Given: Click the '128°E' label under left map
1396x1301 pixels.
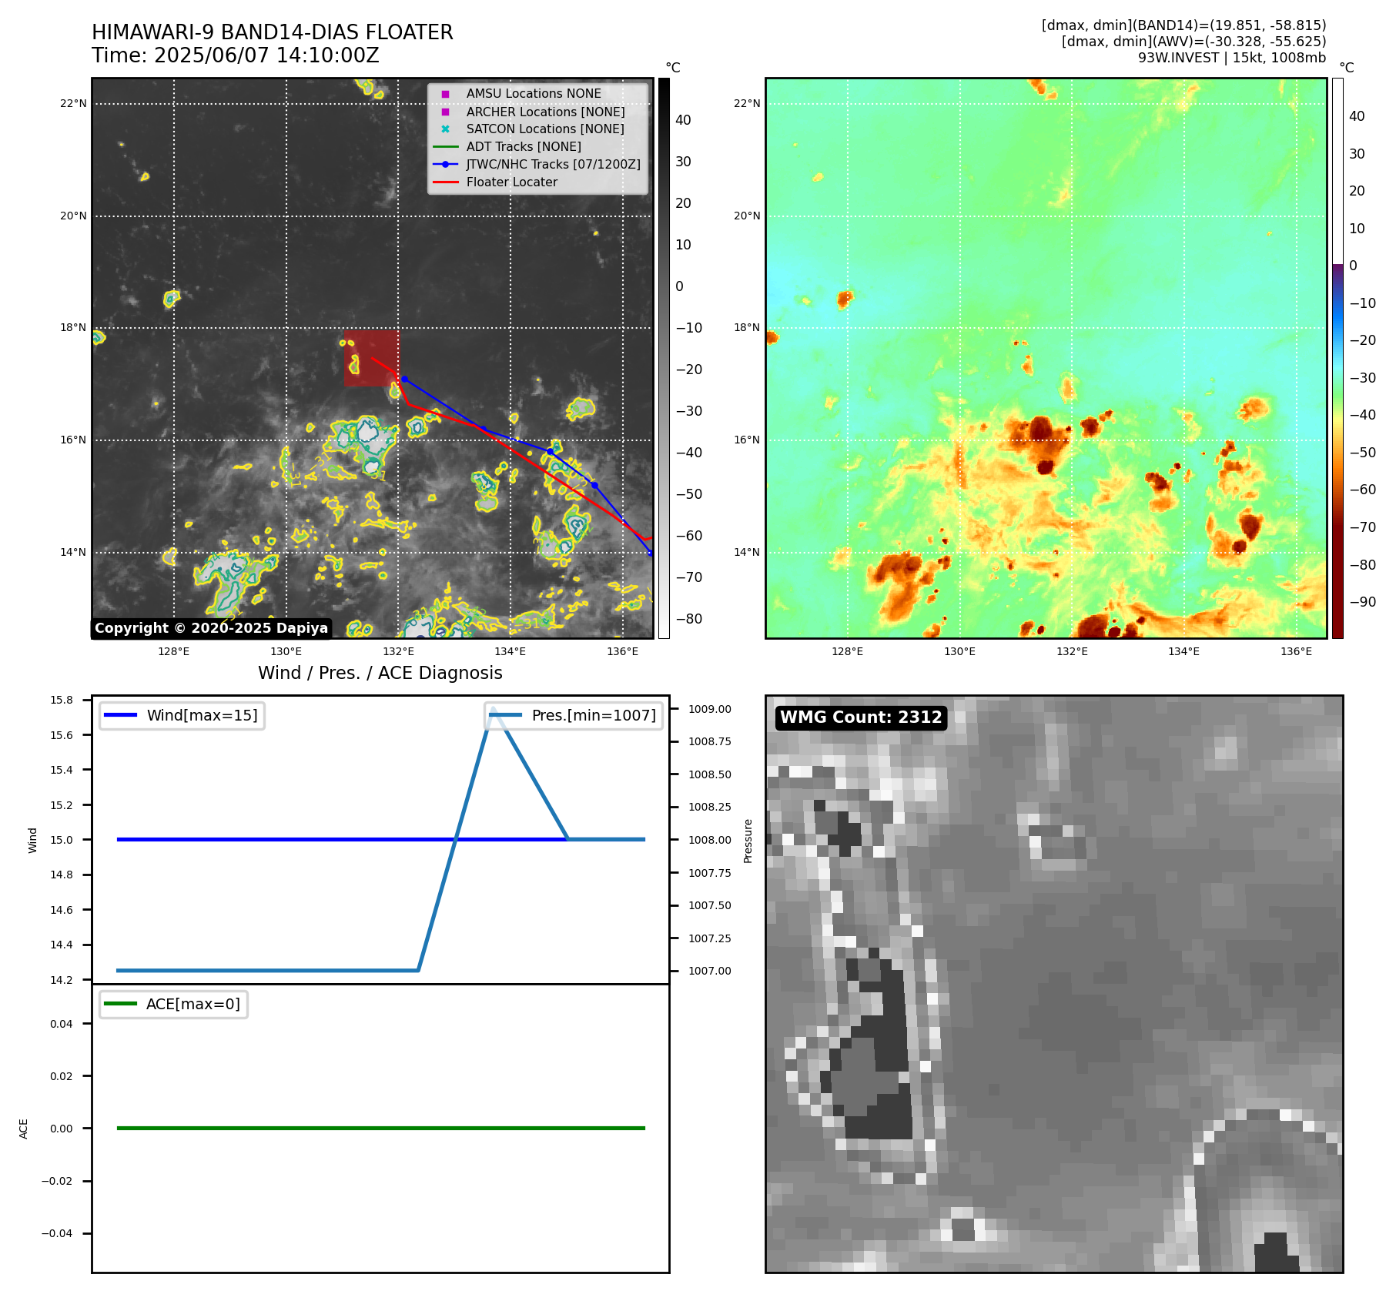Looking at the screenshot, I should click(174, 651).
